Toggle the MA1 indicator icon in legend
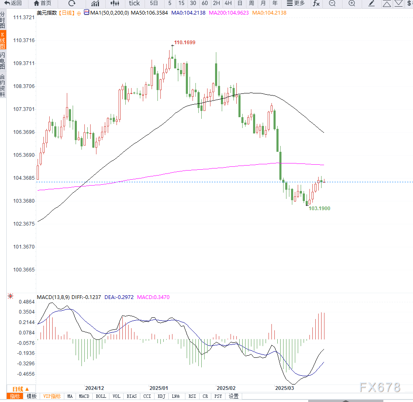 pyautogui.click(x=86, y=13)
